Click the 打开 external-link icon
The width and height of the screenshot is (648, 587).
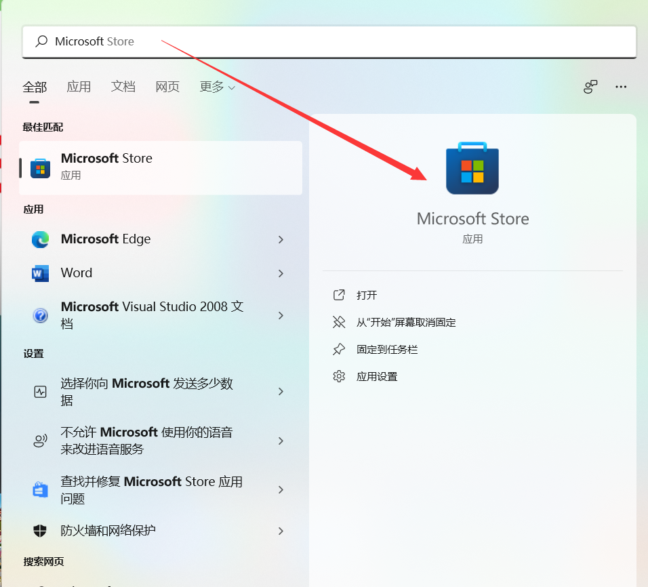click(x=339, y=295)
